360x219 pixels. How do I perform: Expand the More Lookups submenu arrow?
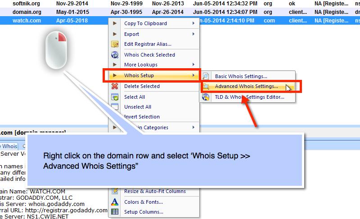point(193,65)
